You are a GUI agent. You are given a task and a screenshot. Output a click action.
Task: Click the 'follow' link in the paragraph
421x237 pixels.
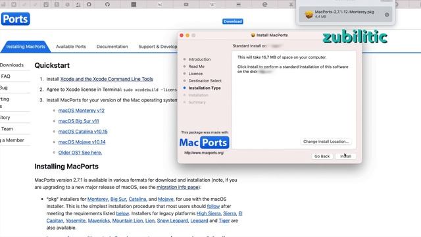coord(213,206)
